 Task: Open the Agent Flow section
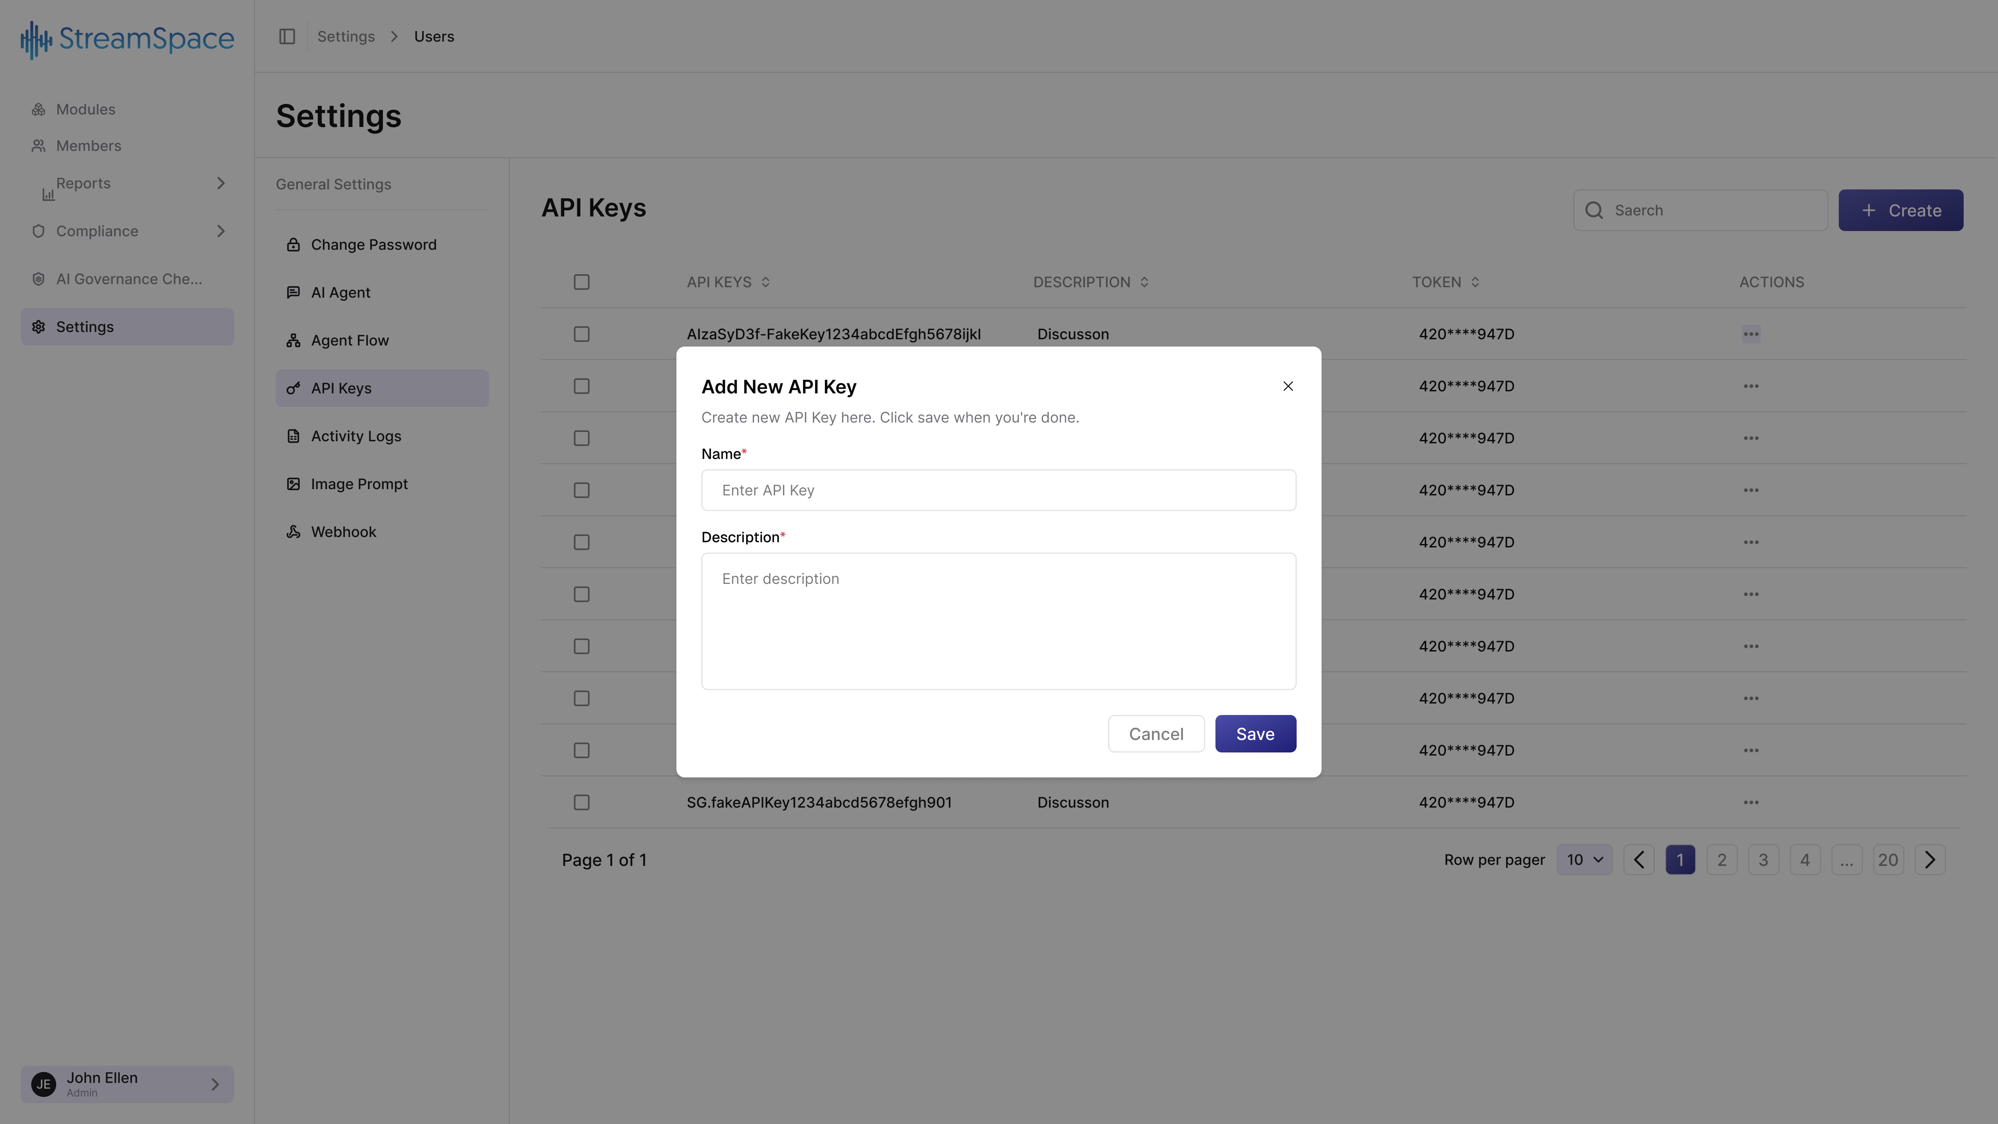pyautogui.click(x=382, y=341)
